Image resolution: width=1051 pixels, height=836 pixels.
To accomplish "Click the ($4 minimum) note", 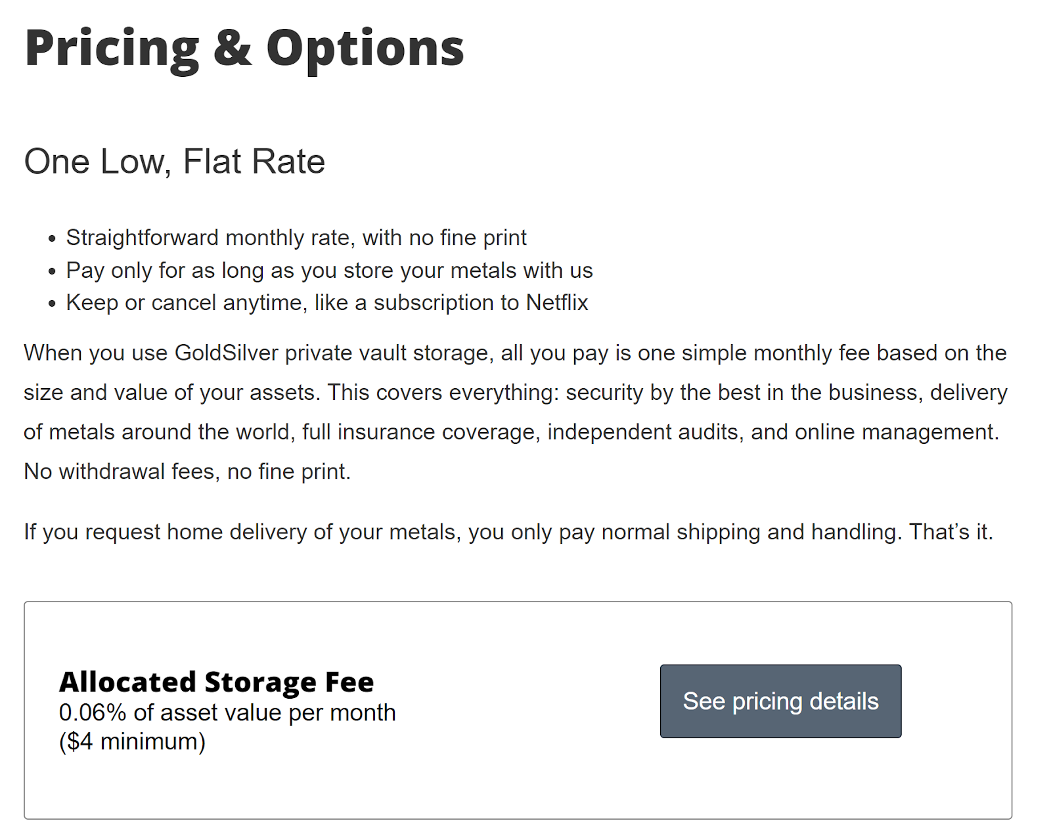I will click(132, 741).
